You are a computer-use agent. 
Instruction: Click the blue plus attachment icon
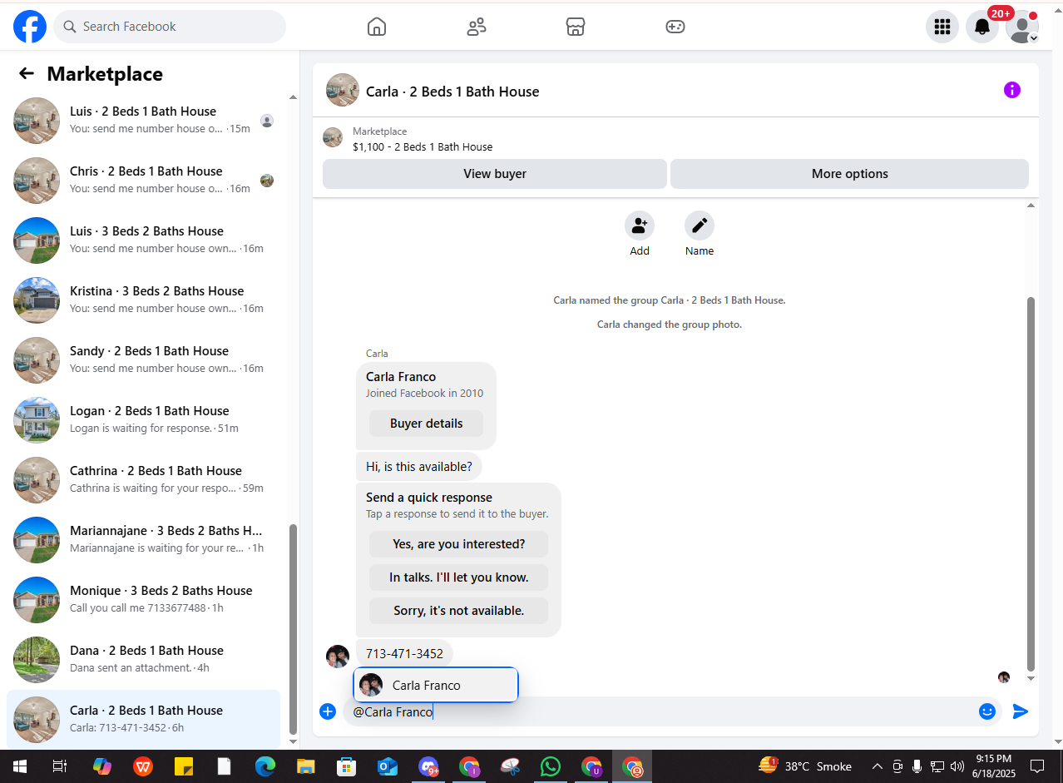(328, 711)
